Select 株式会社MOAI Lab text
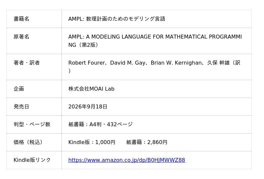Viewport: 264px width, 179px height. (x=91, y=89)
